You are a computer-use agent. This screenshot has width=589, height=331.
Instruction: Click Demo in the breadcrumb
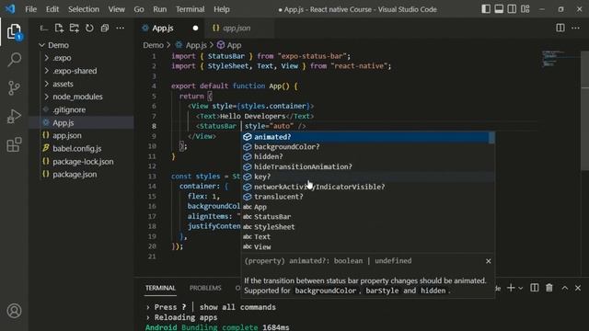click(153, 45)
